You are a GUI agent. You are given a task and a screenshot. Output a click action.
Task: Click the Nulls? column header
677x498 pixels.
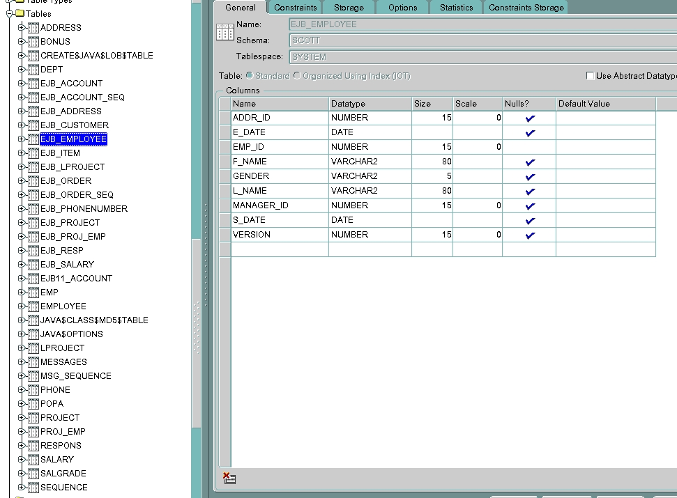tap(529, 104)
